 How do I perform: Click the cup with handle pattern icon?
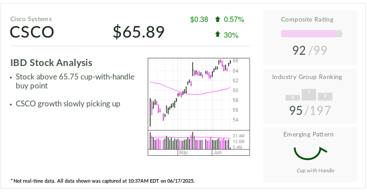309,153
